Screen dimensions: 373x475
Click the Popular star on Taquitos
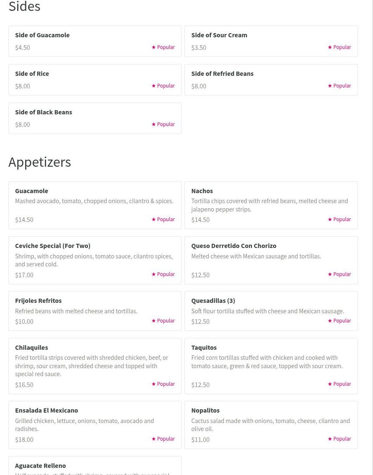330,384
